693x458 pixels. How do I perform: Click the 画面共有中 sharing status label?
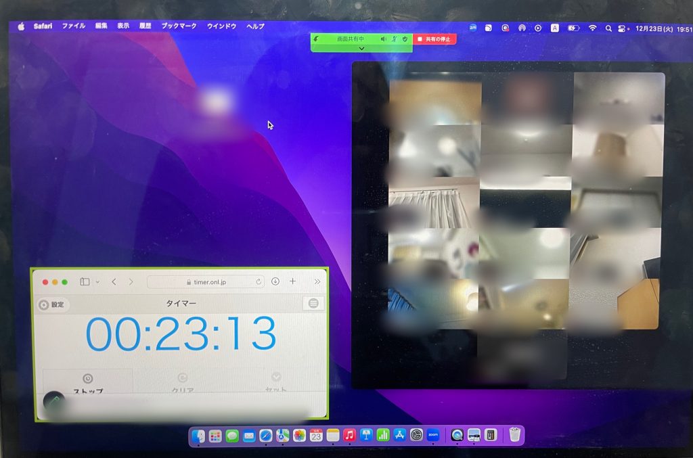(x=351, y=39)
